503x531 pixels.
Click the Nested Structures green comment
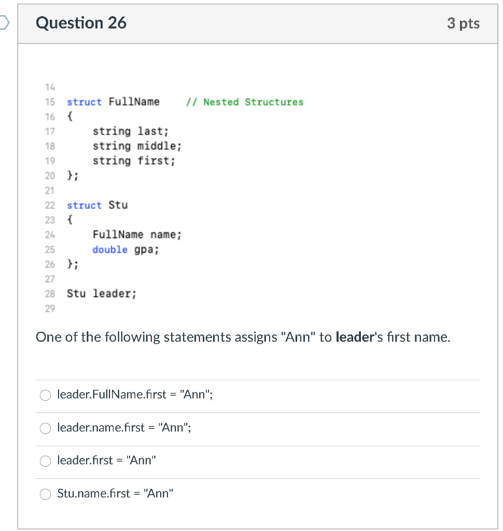[x=245, y=102]
